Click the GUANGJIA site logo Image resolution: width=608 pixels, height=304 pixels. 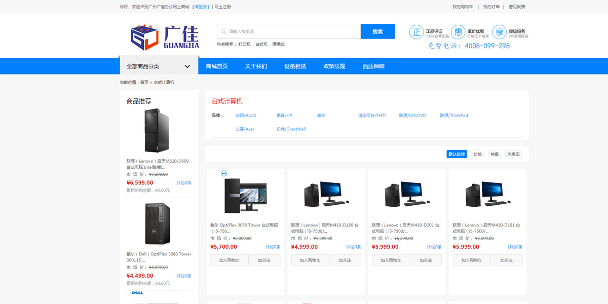[165, 36]
